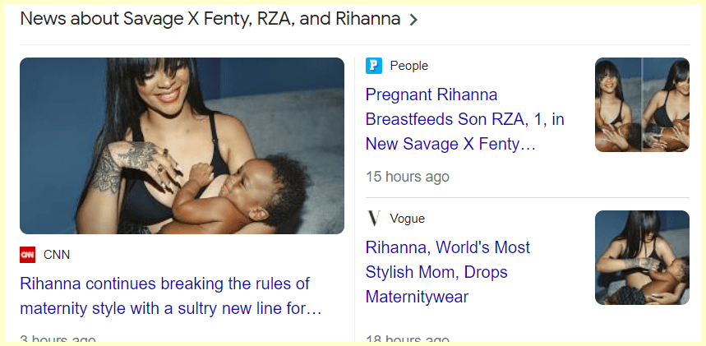Open People headline "Pregnant Rihanna Breastfeeds Son RZA"

tap(464, 120)
